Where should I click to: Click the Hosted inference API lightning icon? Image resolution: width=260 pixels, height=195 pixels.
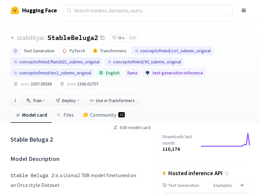tap(164, 173)
